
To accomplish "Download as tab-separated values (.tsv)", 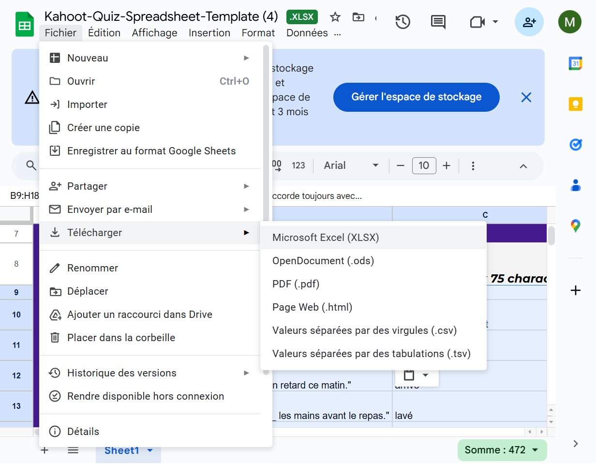I will (x=373, y=354).
